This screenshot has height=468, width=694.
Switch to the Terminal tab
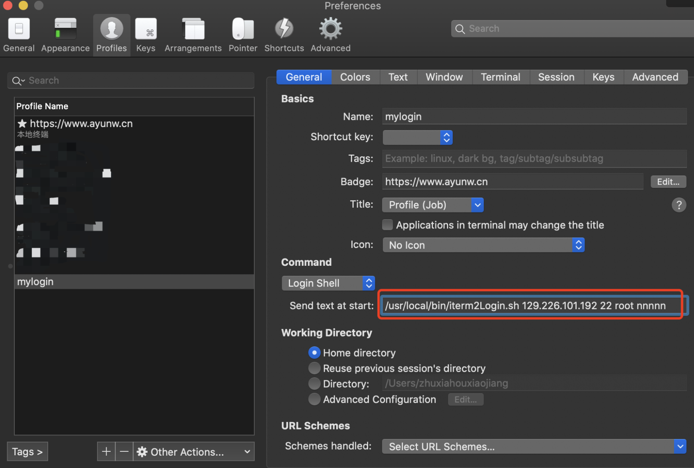(501, 77)
